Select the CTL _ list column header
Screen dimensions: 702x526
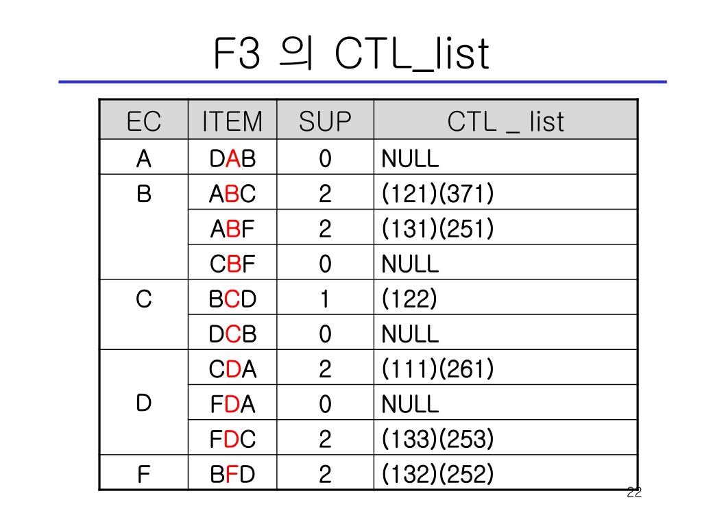pyautogui.click(x=505, y=119)
